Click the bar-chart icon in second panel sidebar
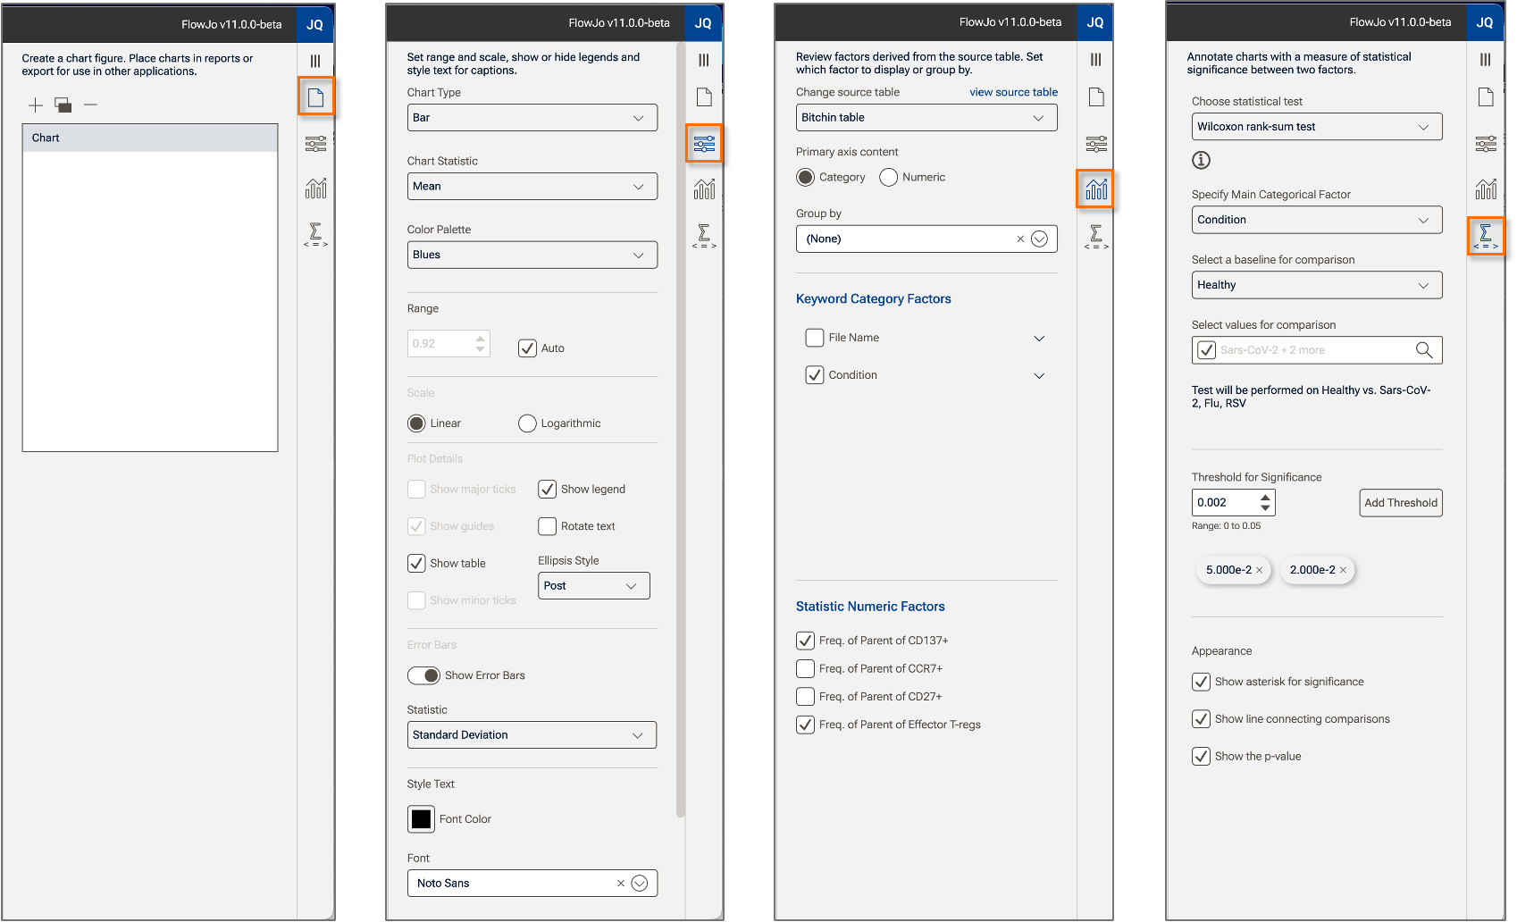The height and width of the screenshot is (922, 1517). (704, 189)
